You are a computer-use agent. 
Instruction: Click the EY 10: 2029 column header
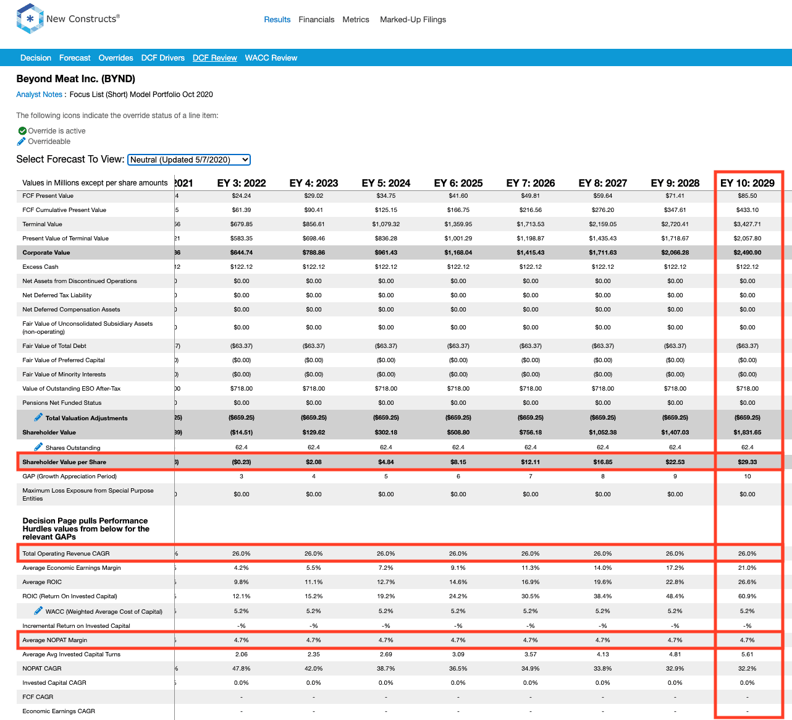point(748,183)
